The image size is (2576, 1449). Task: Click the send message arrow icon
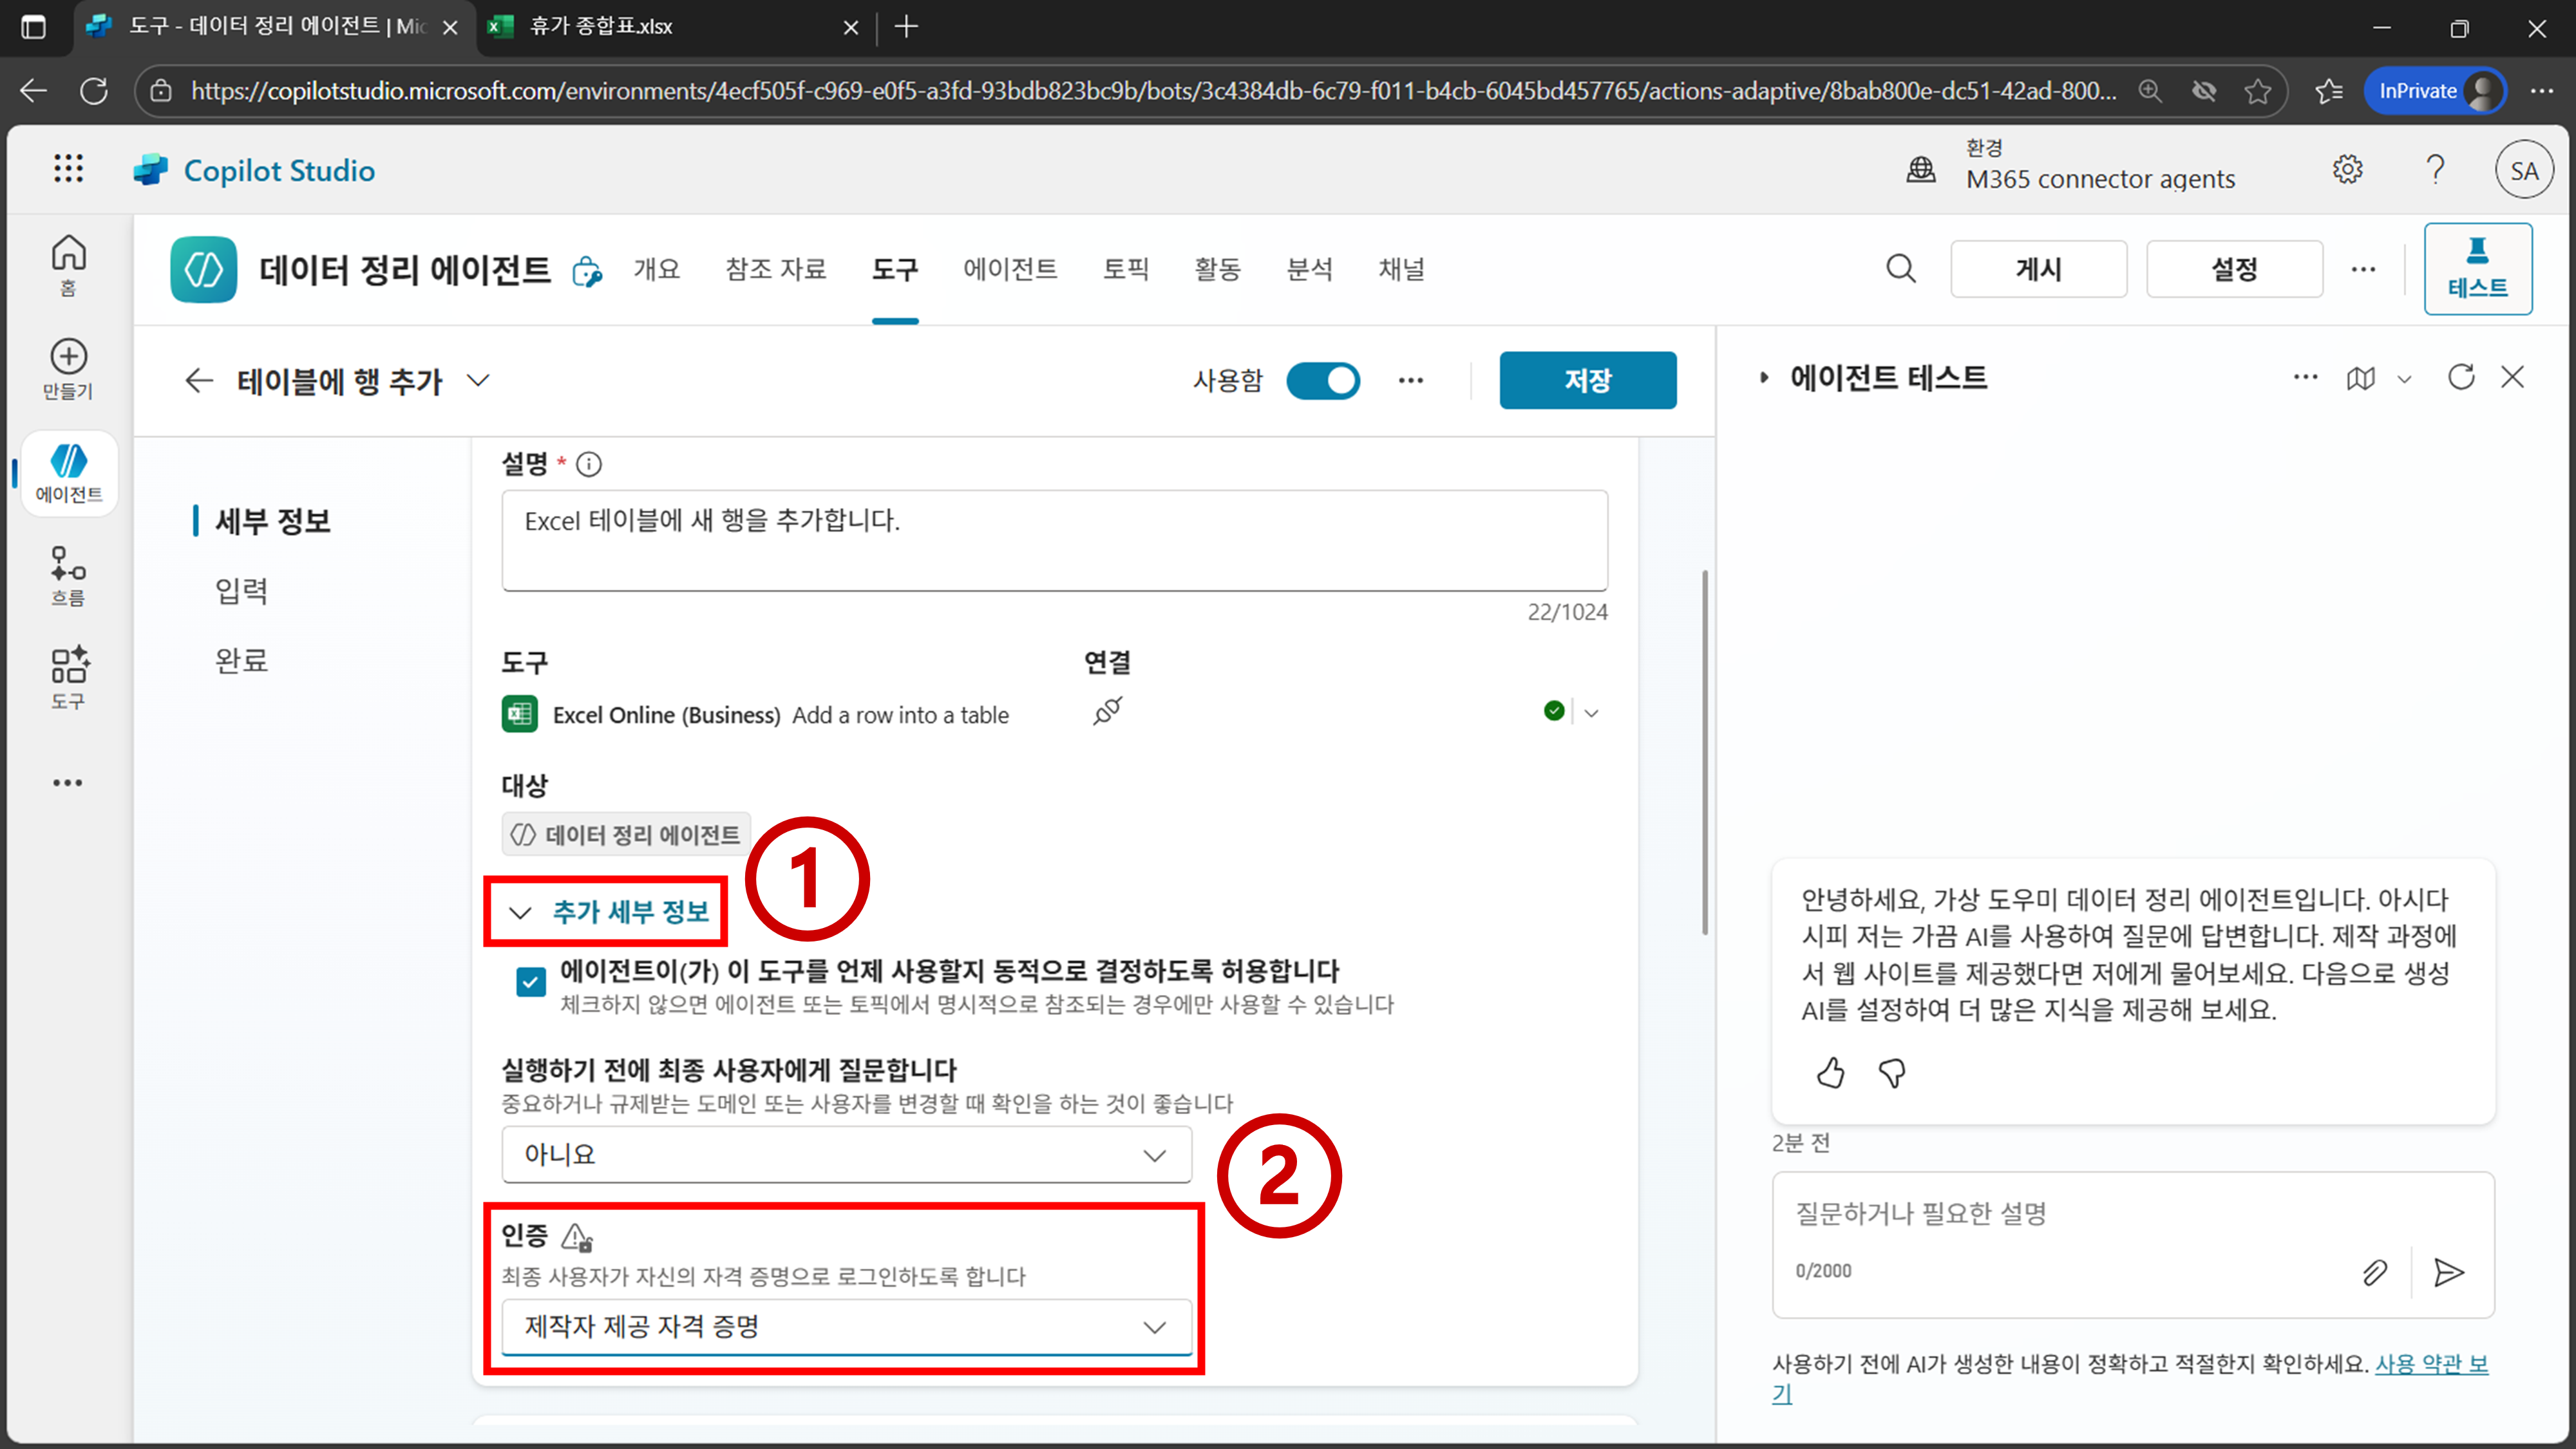pos(2448,1272)
